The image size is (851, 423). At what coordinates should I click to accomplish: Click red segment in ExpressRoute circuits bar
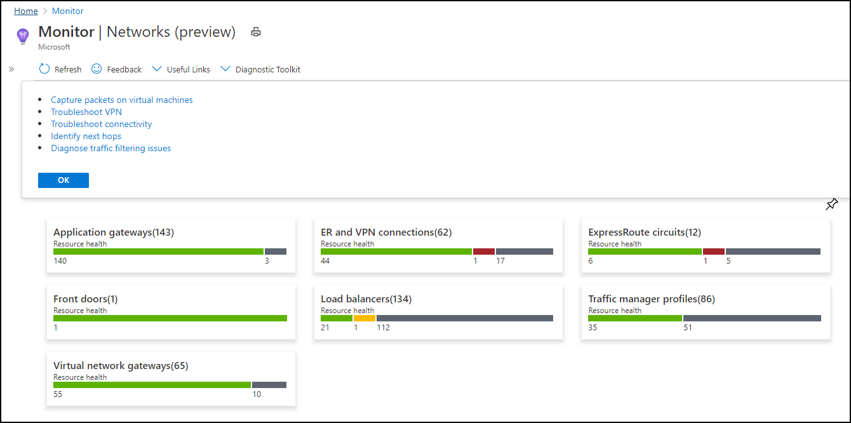pyautogui.click(x=713, y=252)
